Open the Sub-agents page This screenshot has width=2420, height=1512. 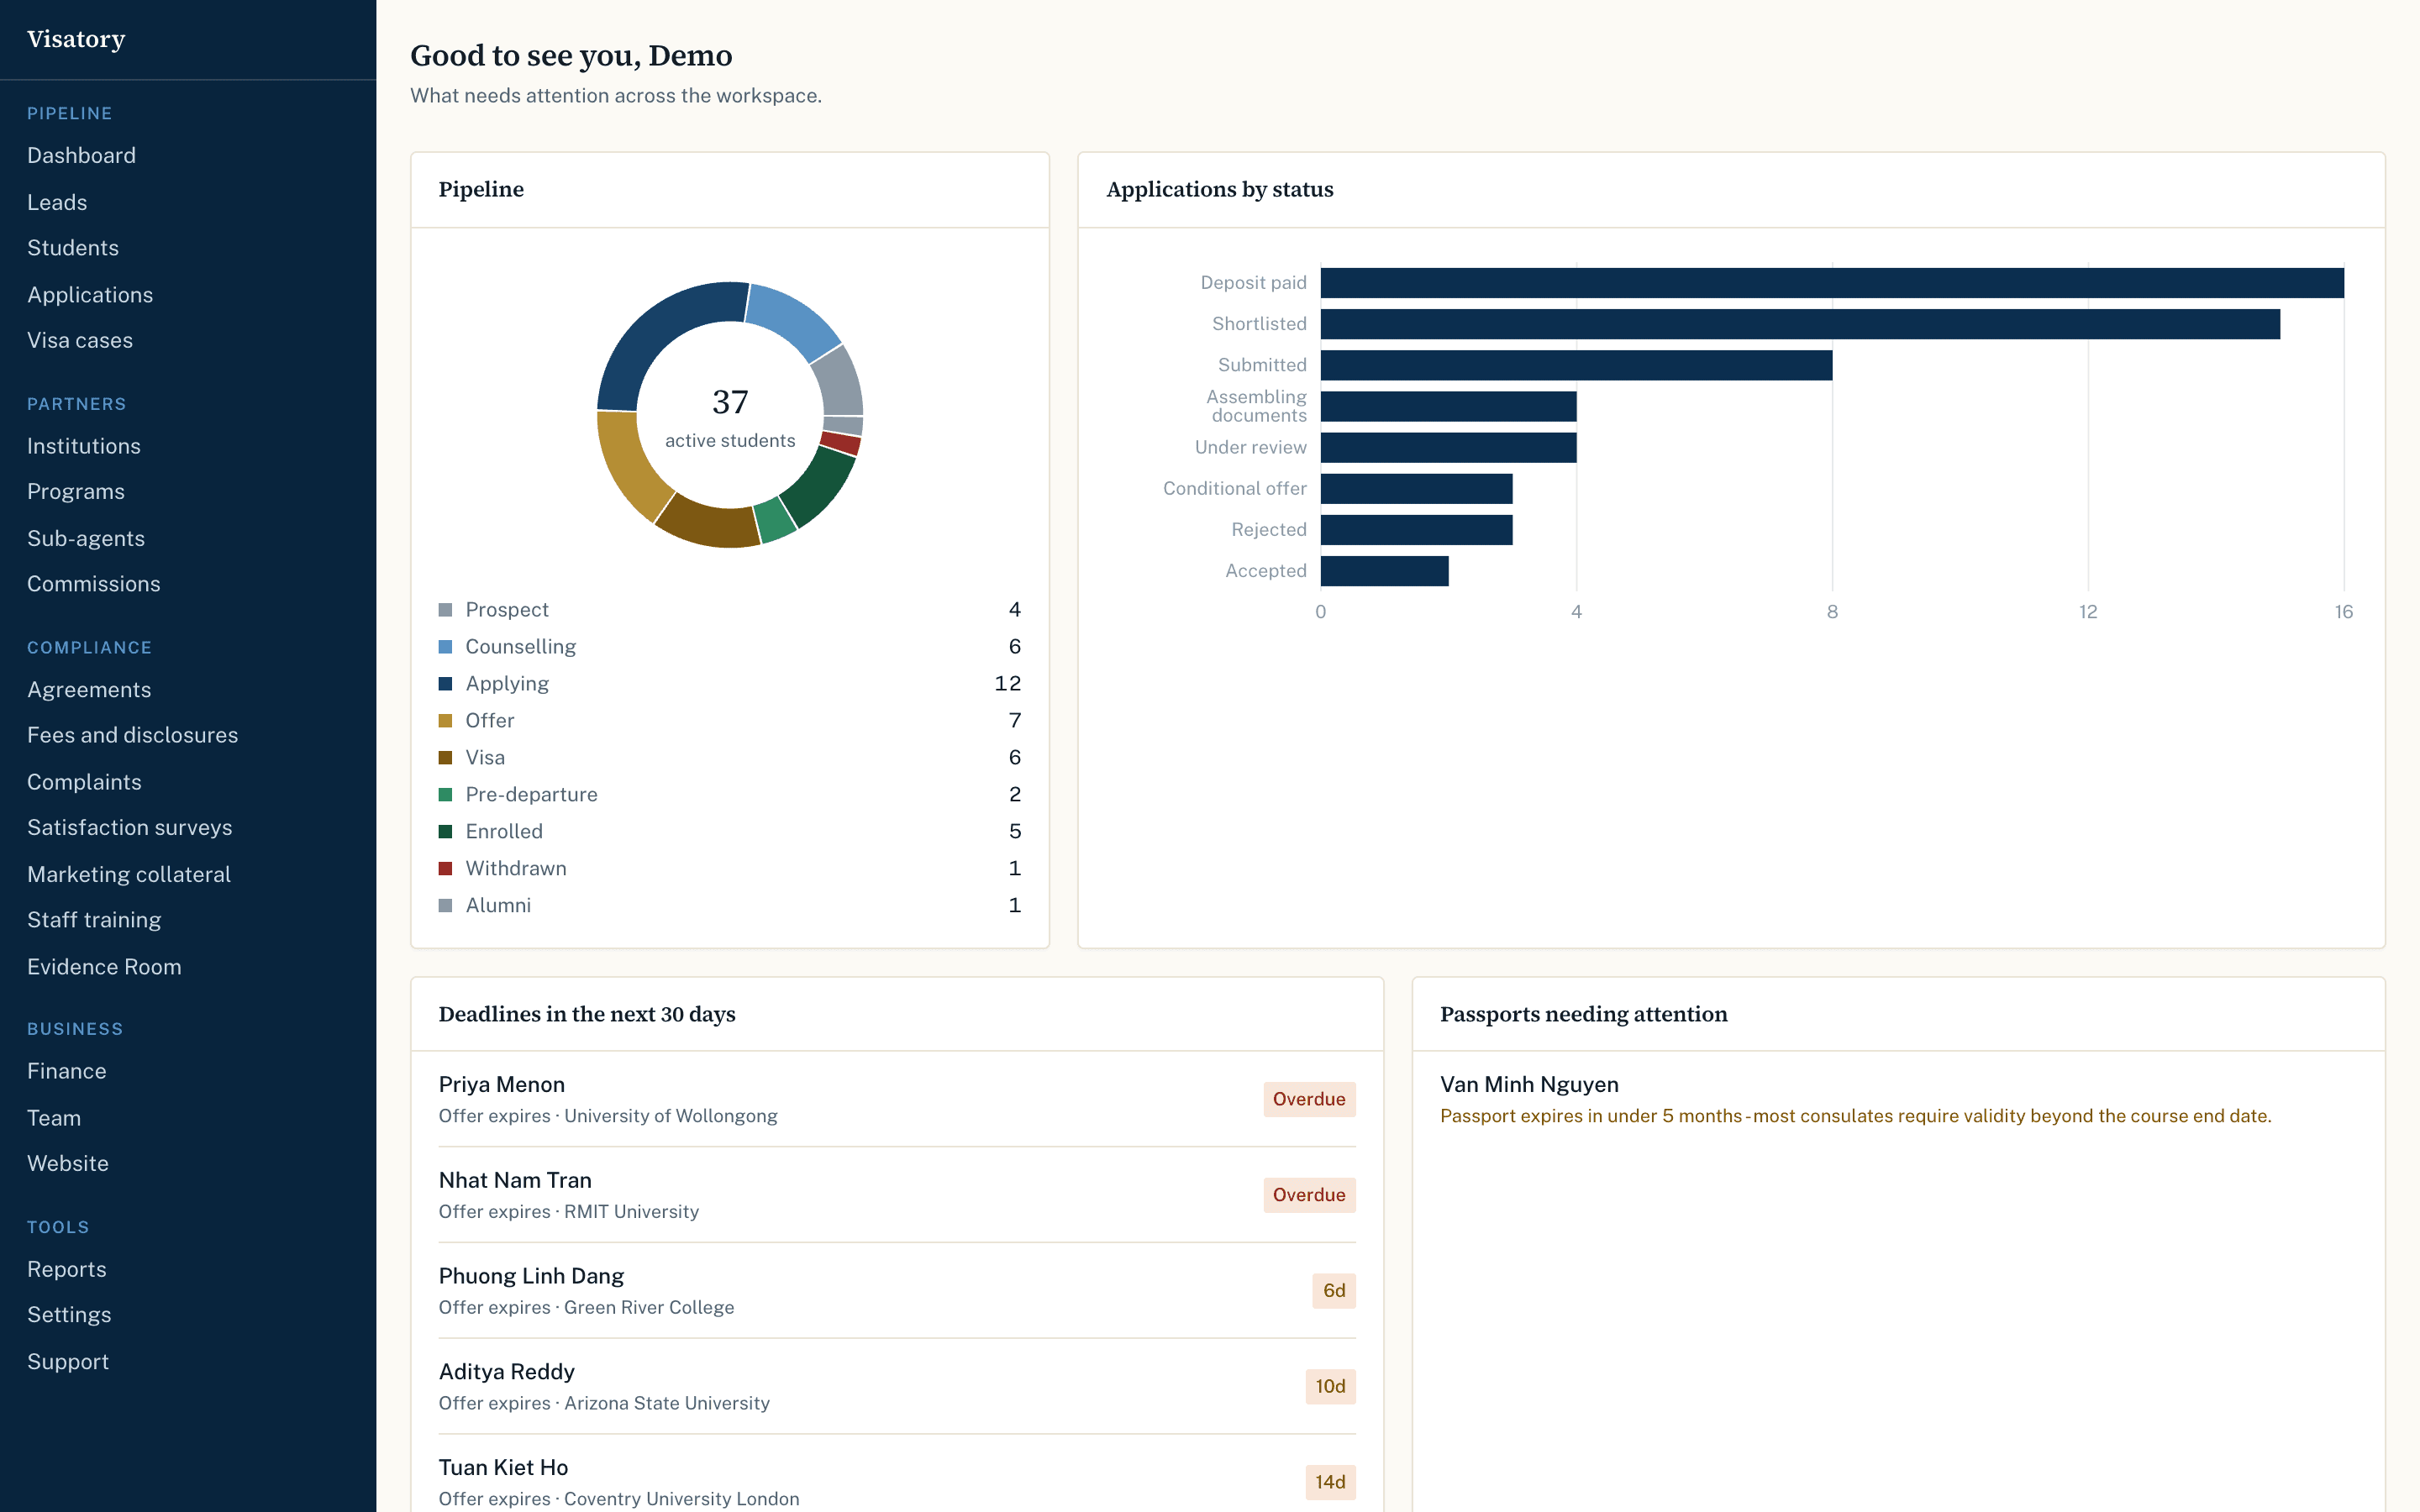click(x=86, y=538)
